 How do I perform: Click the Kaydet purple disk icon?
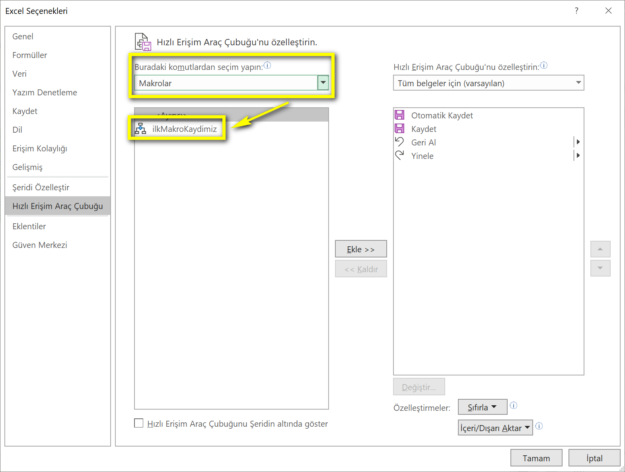(399, 128)
